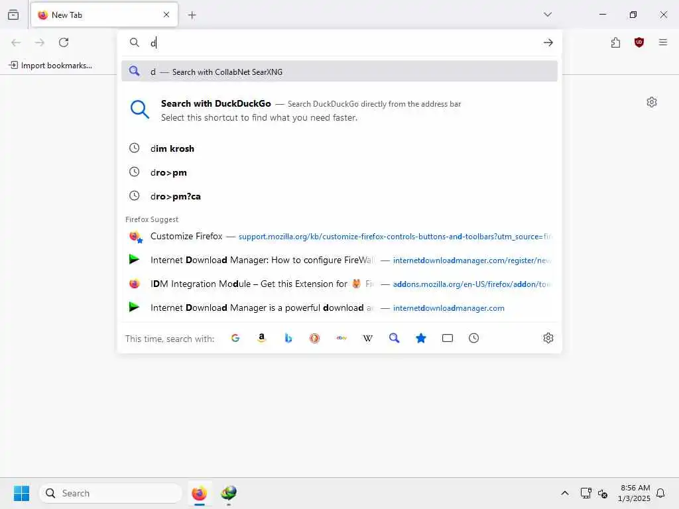Click into the address bar text field
This screenshot has height=509, width=679.
click(x=342, y=42)
